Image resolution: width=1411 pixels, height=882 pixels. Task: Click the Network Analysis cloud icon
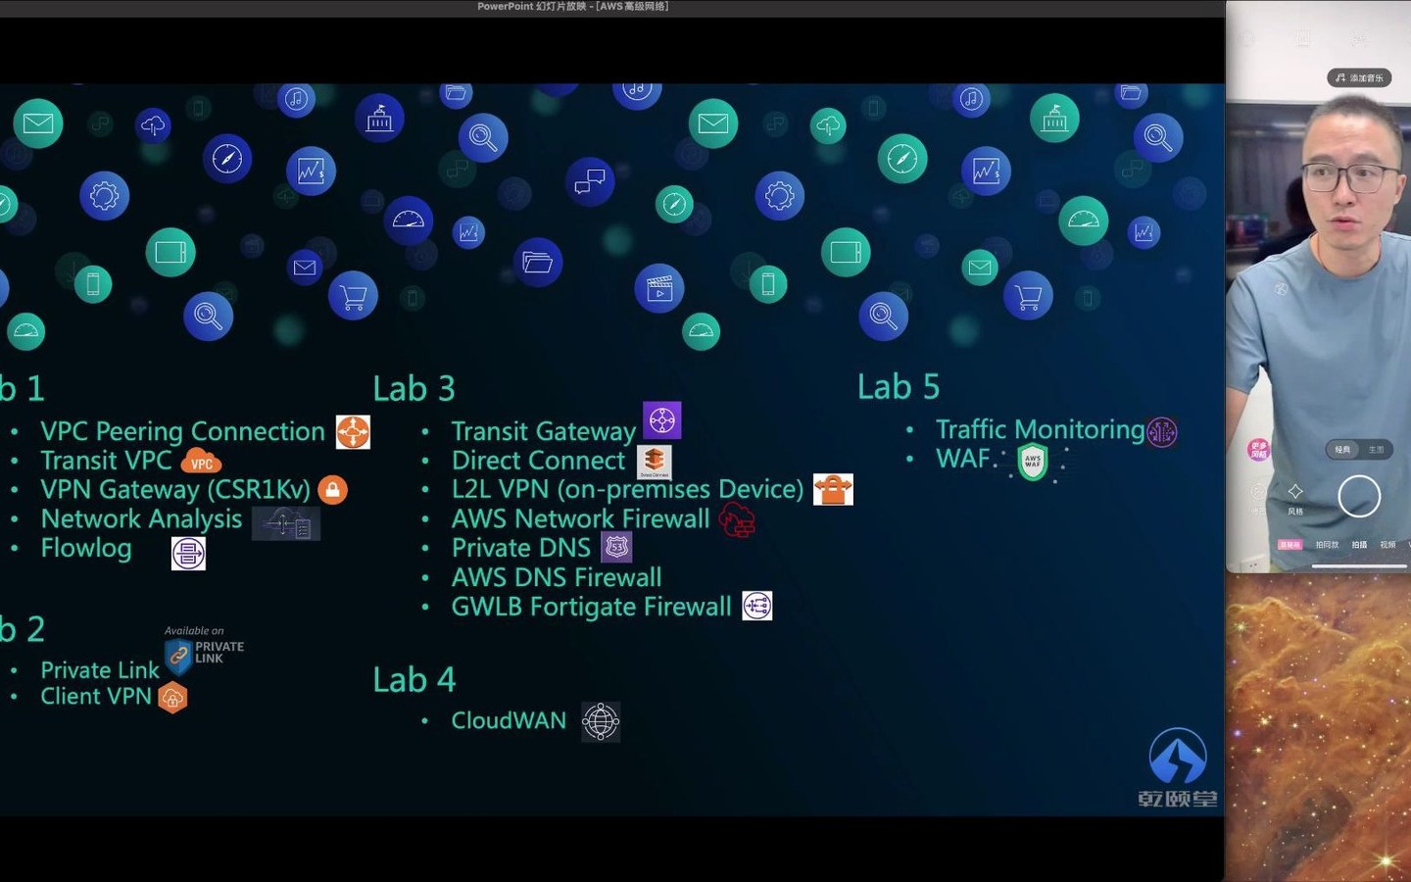286,523
